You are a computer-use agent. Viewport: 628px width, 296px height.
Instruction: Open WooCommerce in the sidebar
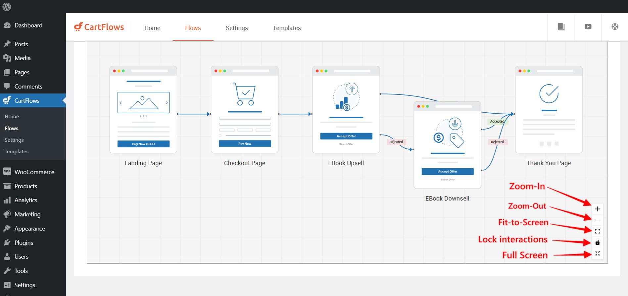[x=34, y=172]
